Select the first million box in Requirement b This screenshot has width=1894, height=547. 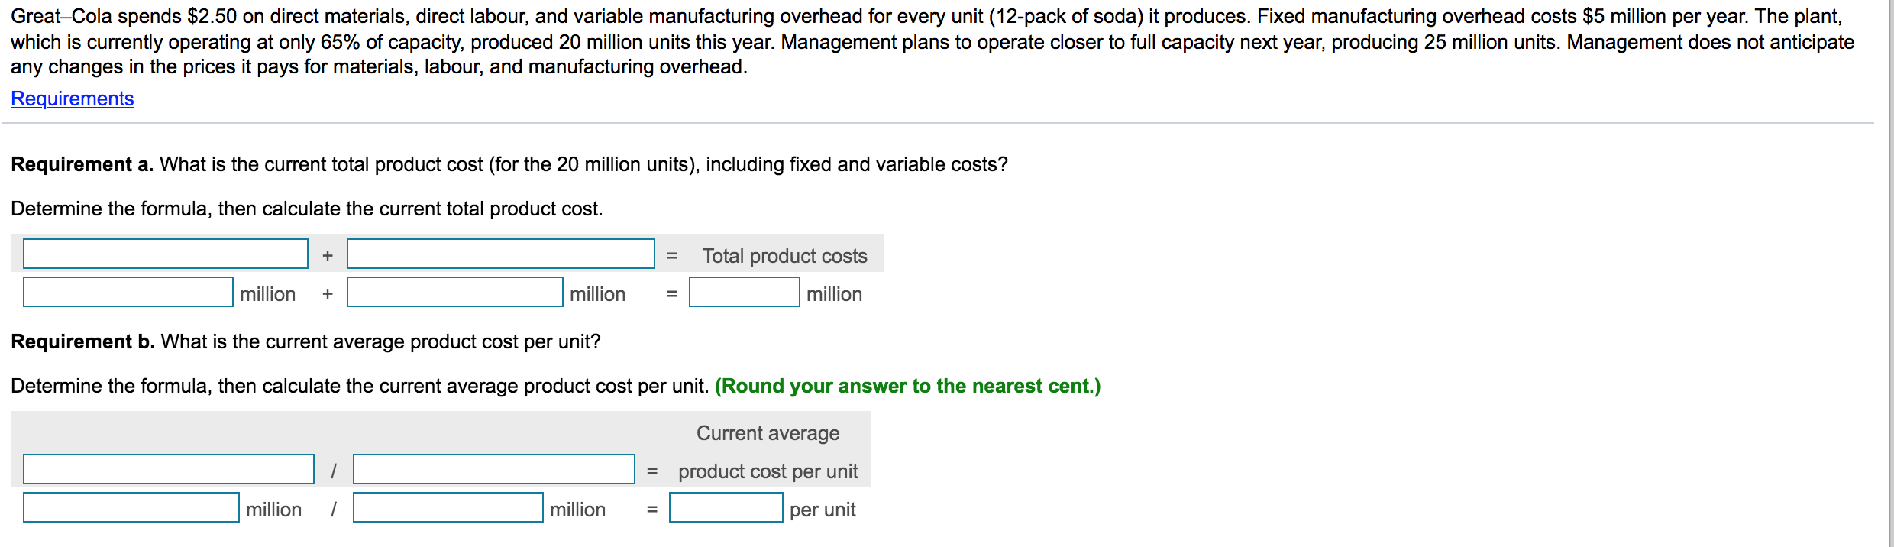point(130,509)
